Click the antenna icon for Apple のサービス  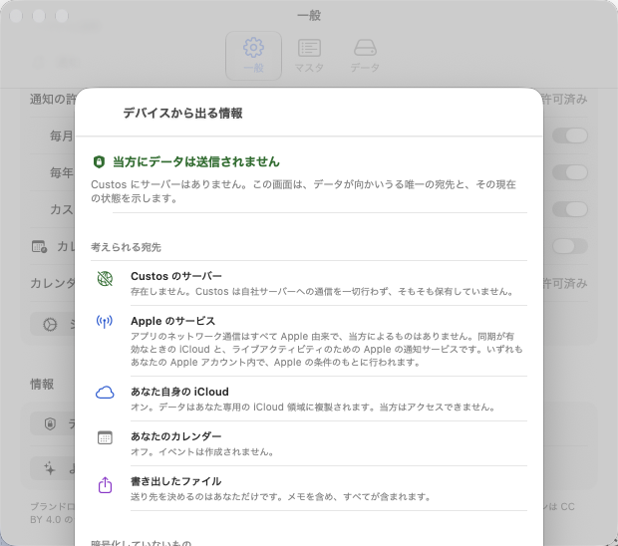(x=105, y=322)
